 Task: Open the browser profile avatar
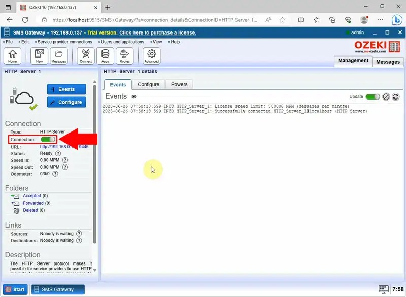tap(364, 20)
